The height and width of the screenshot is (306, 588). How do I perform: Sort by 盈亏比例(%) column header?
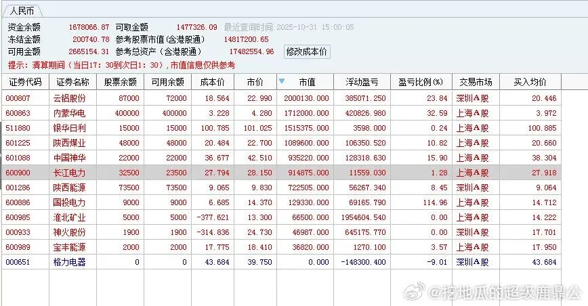click(x=421, y=82)
